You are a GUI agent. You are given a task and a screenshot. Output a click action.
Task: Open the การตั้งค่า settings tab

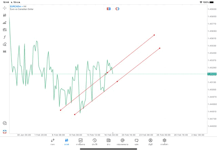coord(164,142)
